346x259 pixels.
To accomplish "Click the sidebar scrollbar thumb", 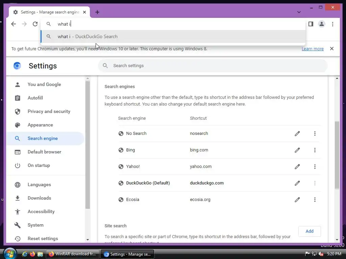I will click(88, 145).
